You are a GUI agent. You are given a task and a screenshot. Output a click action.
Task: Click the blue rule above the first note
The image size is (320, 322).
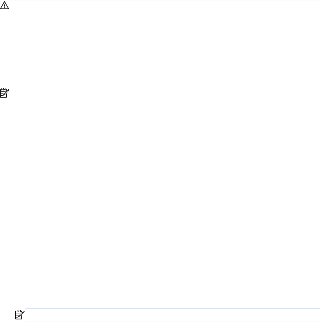click(165, 87)
